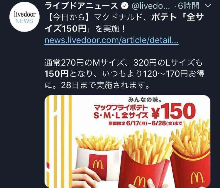Click the McDonald's logo on white fries box

pos(98,164)
